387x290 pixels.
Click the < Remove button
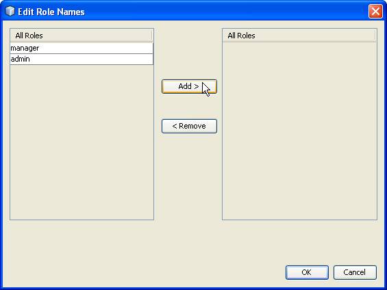(x=189, y=126)
